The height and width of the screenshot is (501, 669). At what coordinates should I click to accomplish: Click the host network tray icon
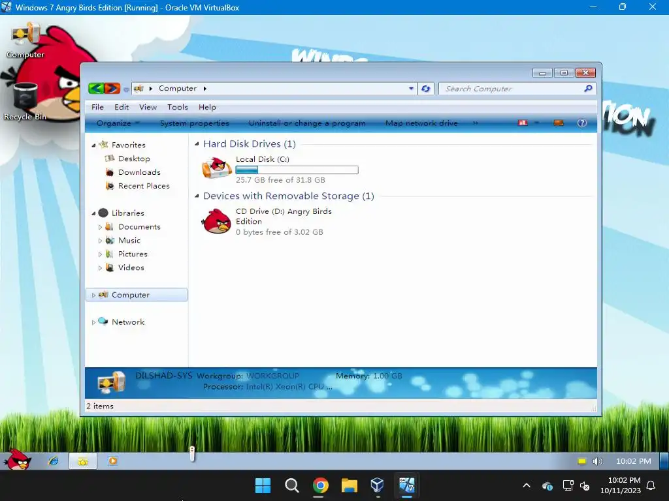568,485
